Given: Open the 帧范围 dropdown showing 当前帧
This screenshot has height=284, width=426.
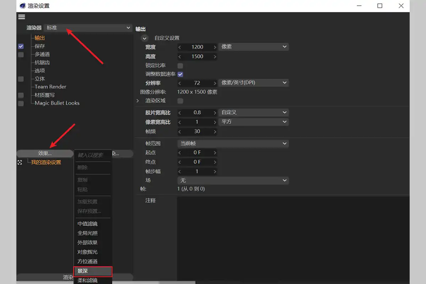Looking at the screenshot, I should [x=233, y=143].
